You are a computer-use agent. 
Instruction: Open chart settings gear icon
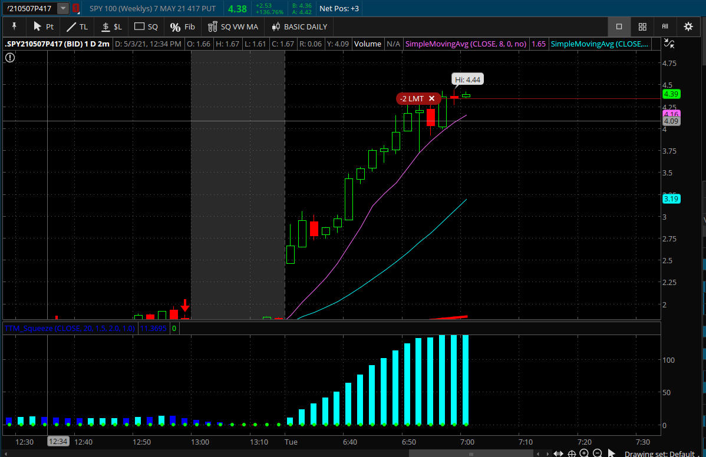pos(688,27)
